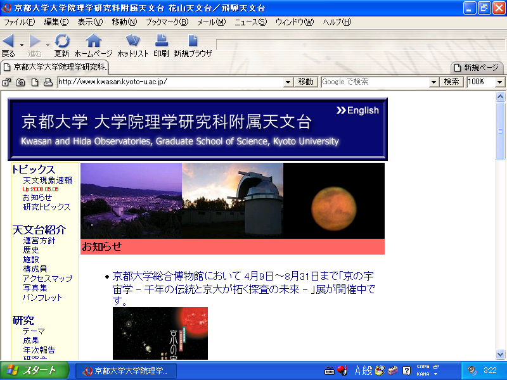This screenshot has width=507, height=380.
Task: Click the address bar URL field
Action: coord(170,82)
